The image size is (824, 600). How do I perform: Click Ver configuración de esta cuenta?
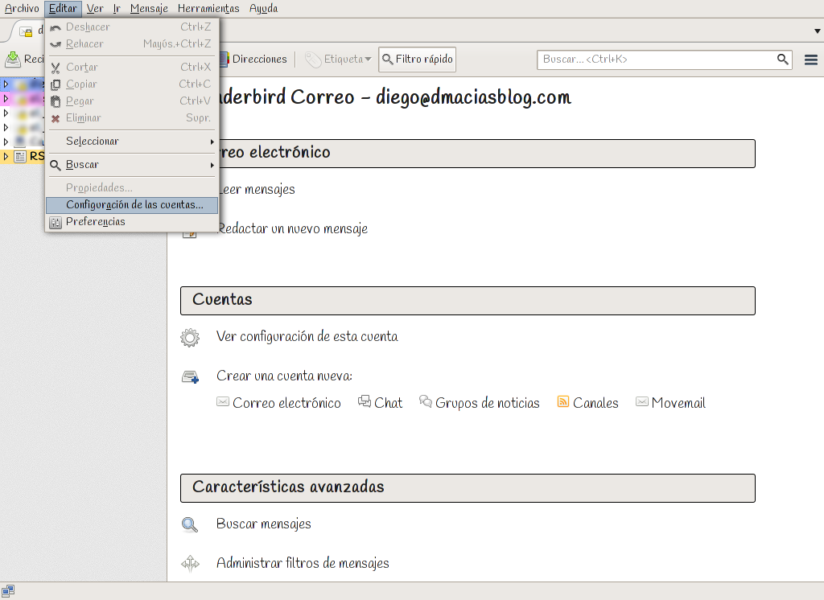[307, 337]
